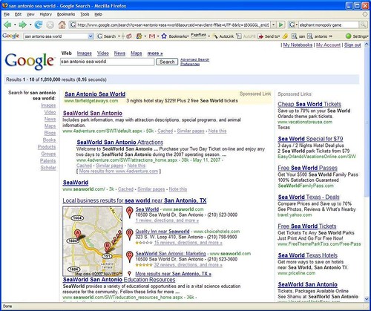Expand the URL bar history dropdown

[x=273, y=24]
